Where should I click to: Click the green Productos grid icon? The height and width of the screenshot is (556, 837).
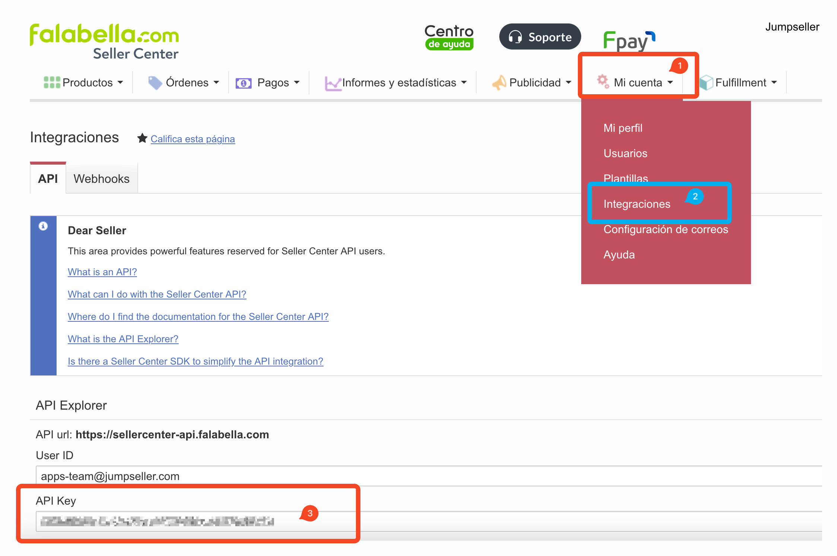[x=52, y=82]
